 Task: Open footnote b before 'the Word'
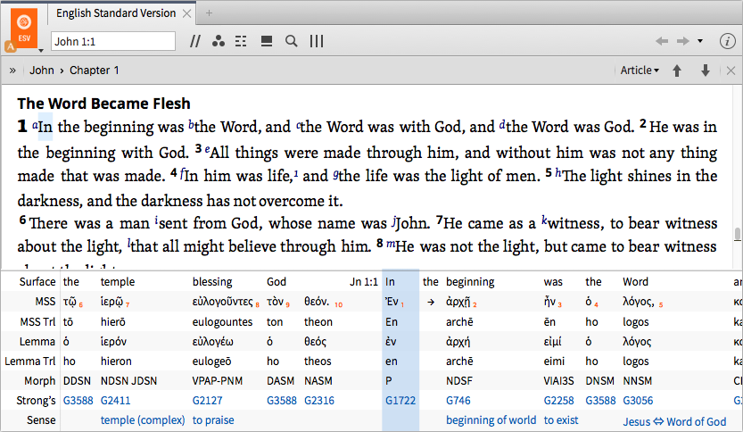coord(191,124)
